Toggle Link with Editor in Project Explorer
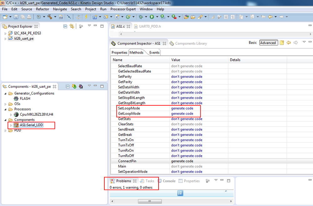This screenshot has height=206, width=313. pos(72,26)
